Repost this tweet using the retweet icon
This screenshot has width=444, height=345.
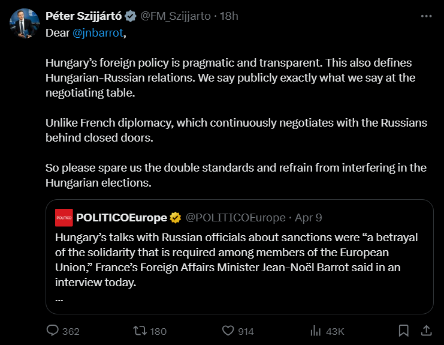140,331
